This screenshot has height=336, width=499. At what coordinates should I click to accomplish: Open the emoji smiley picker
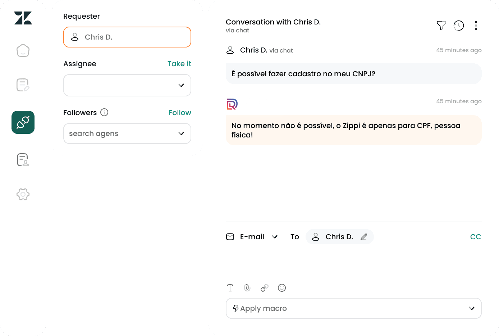pyautogui.click(x=282, y=288)
